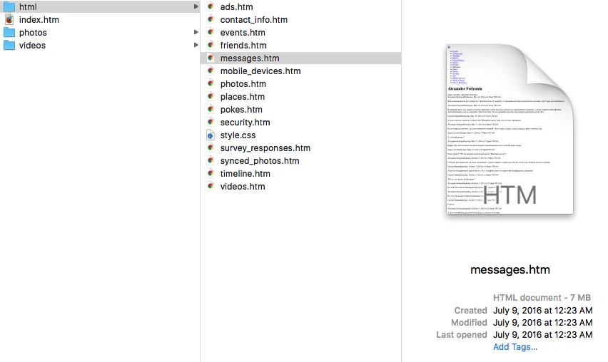Expand the html folder arrow

pyautogui.click(x=196, y=7)
